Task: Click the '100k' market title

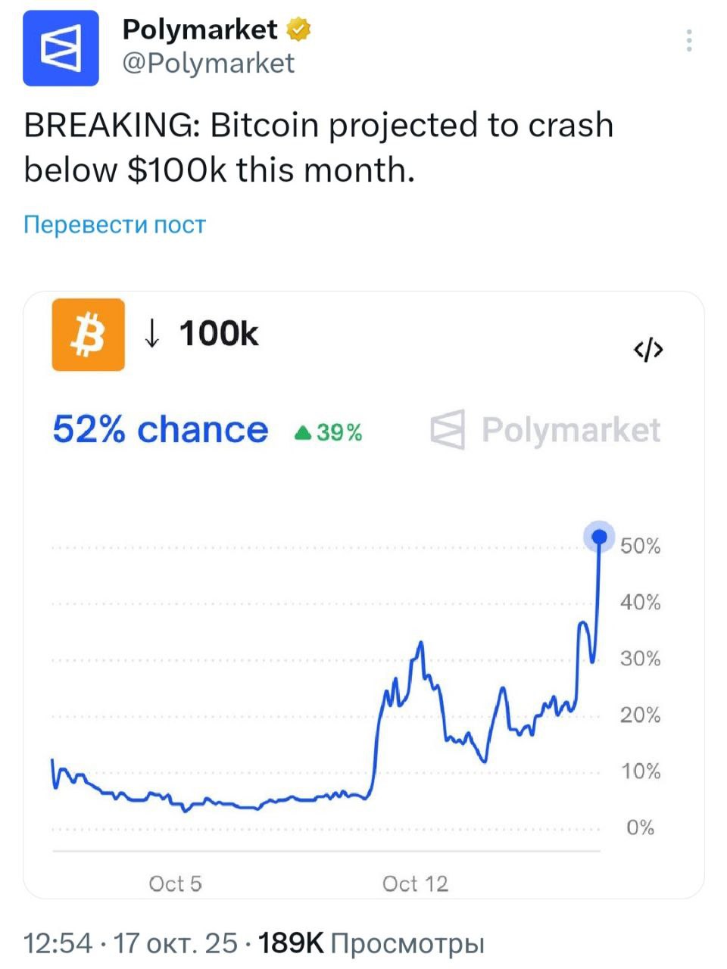Action: click(219, 333)
